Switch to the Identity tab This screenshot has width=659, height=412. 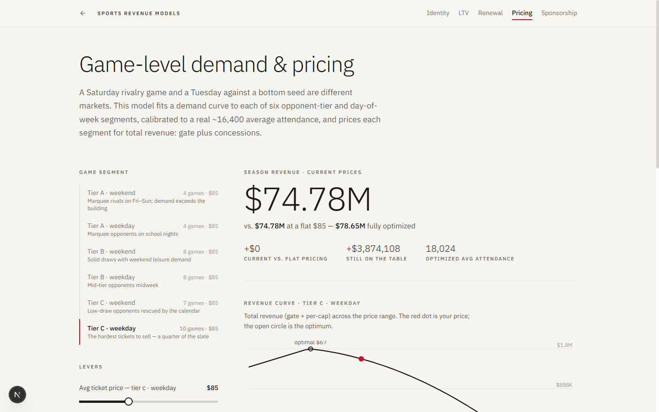[x=438, y=13]
